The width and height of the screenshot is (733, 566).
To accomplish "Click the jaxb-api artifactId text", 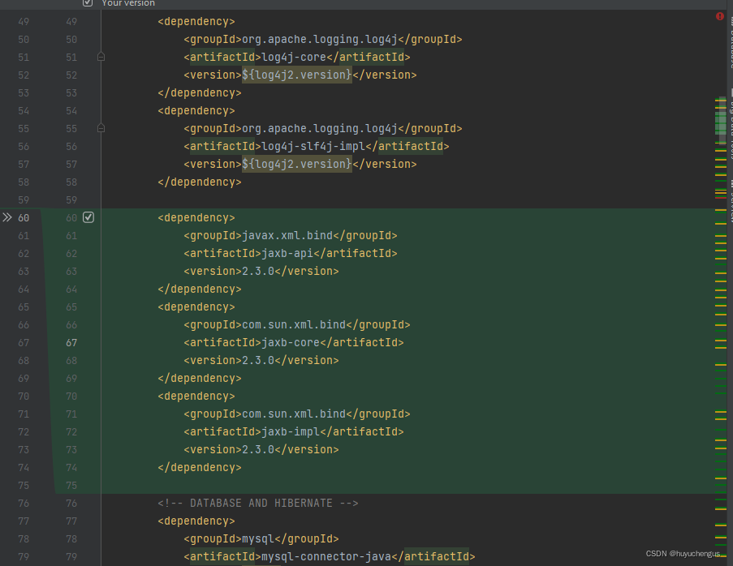I will pos(287,253).
